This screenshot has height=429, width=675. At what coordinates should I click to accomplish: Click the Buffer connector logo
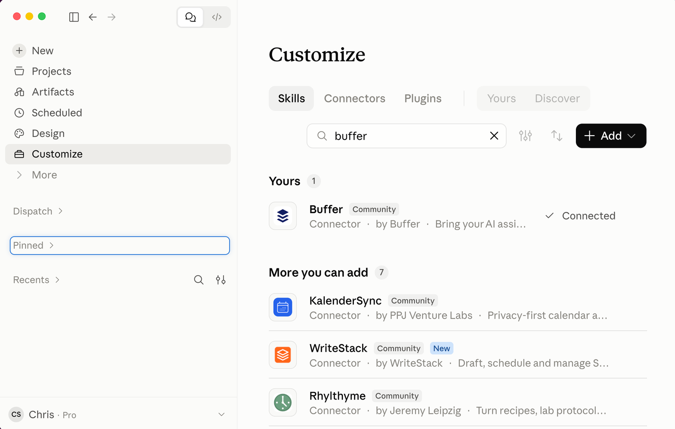pos(283,216)
